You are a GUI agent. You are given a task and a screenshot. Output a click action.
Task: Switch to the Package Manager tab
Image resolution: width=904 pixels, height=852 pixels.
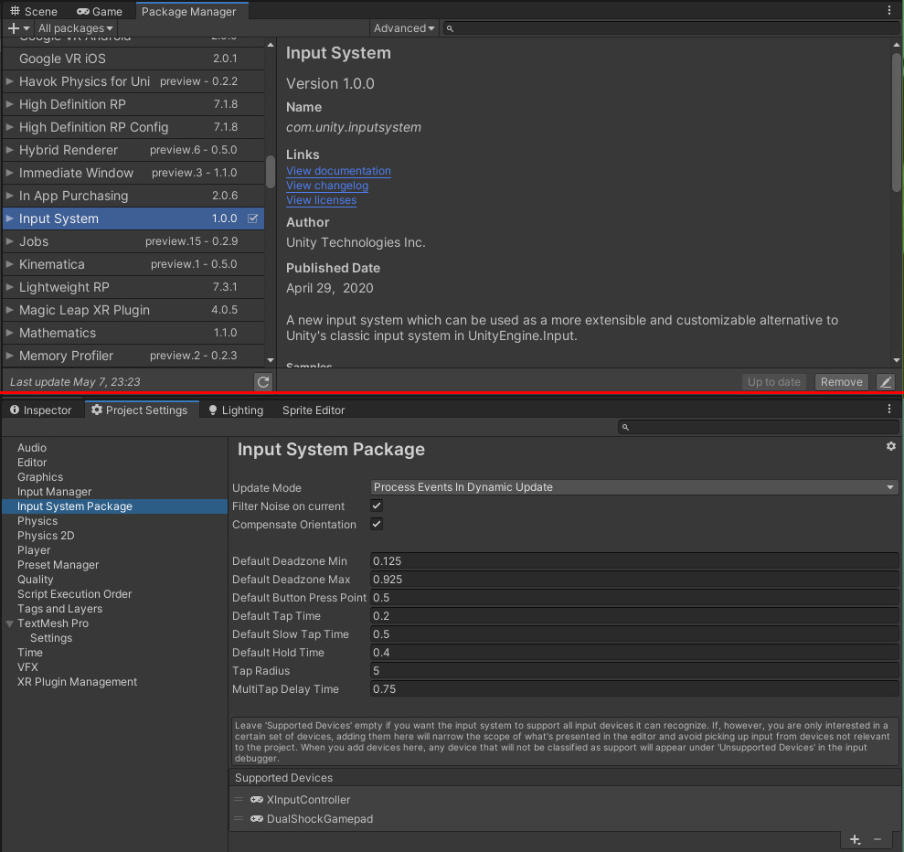(x=191, y=11)
